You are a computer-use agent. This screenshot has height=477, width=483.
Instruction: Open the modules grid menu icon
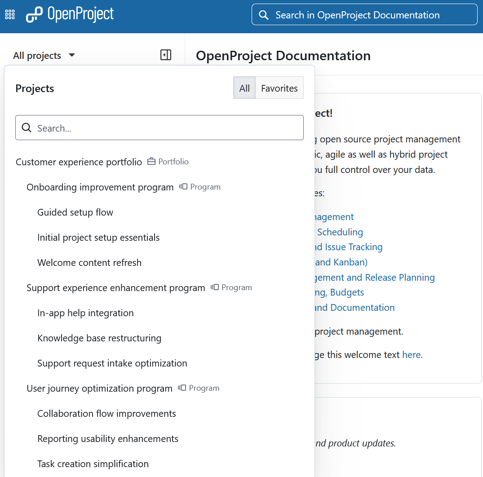[10, 15]
